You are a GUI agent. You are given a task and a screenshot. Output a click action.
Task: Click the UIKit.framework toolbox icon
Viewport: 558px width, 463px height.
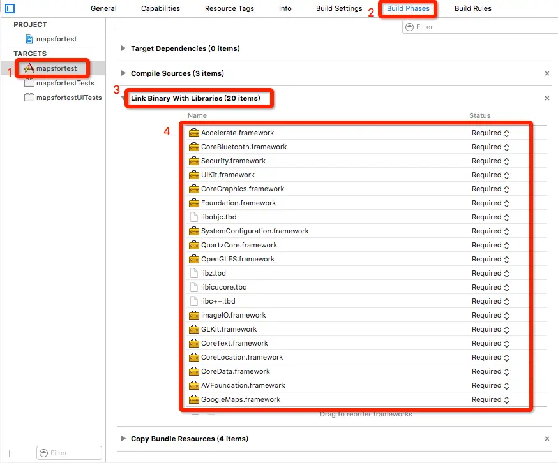click(194, 175)
